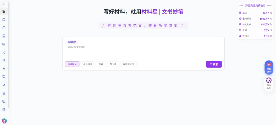Open the video screen play icon
Screen dimensions: 276x125
pyautogui.click(x=4, y=101)
